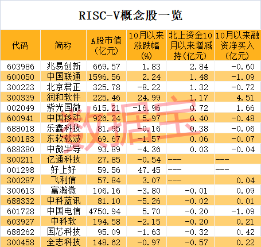
Task: Click the name 乐鑫科技
Action: (64, 128)
